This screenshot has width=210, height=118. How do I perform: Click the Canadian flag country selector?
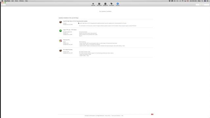152,114
